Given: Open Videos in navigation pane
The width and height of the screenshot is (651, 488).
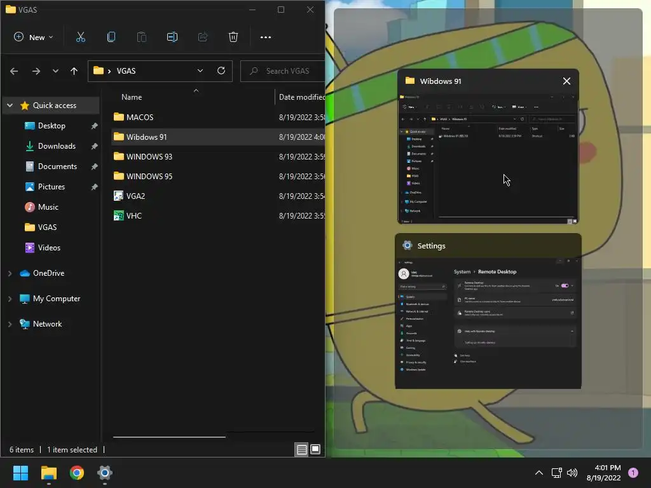Looking at the screenshot, I should pyautogui.click(x=49, y=248).
